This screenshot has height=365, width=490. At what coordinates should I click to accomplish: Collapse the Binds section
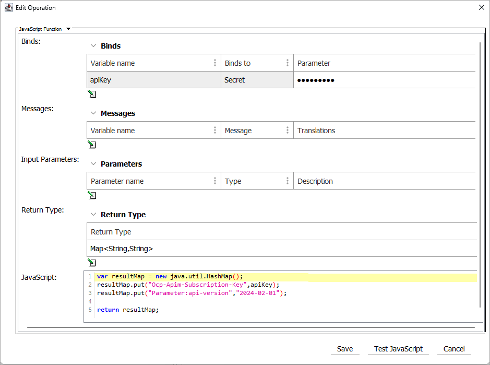[93, 46]
